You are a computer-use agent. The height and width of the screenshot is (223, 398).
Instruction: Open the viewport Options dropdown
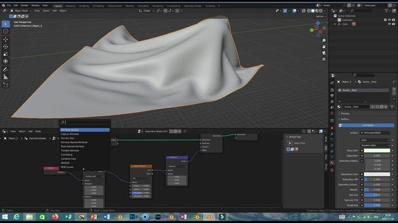321,17
